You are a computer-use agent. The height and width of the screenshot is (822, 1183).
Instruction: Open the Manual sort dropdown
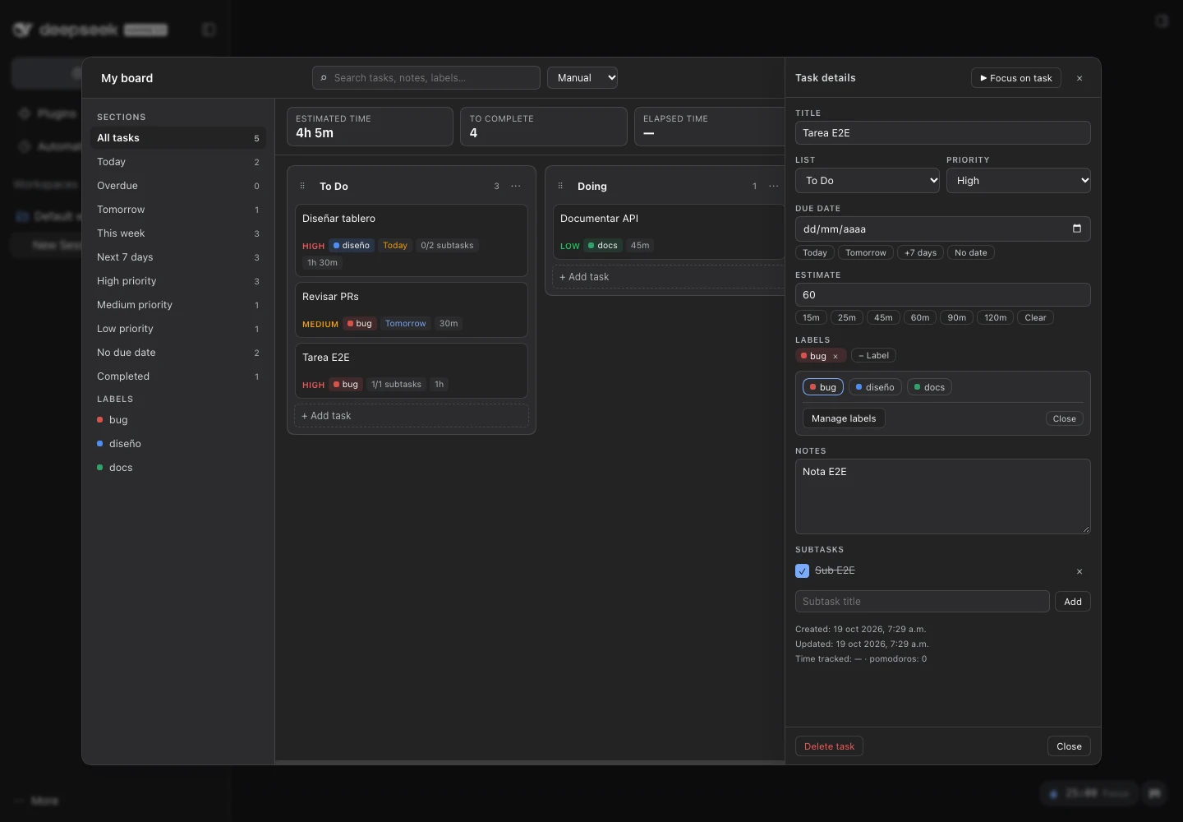(582, 78)
